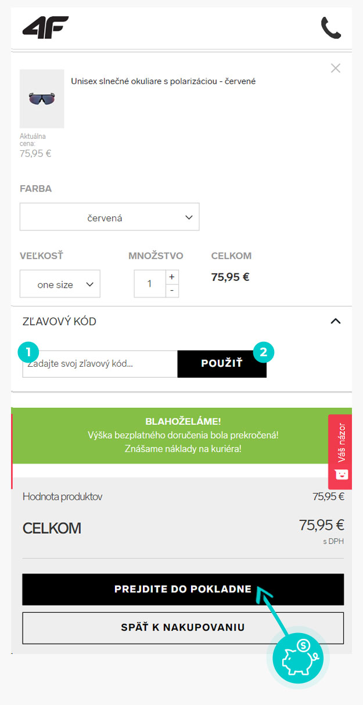The width and height of the screenshot is (363, 705).
Task: Open the Váš názor feedback tab
Action: (340, 452)
